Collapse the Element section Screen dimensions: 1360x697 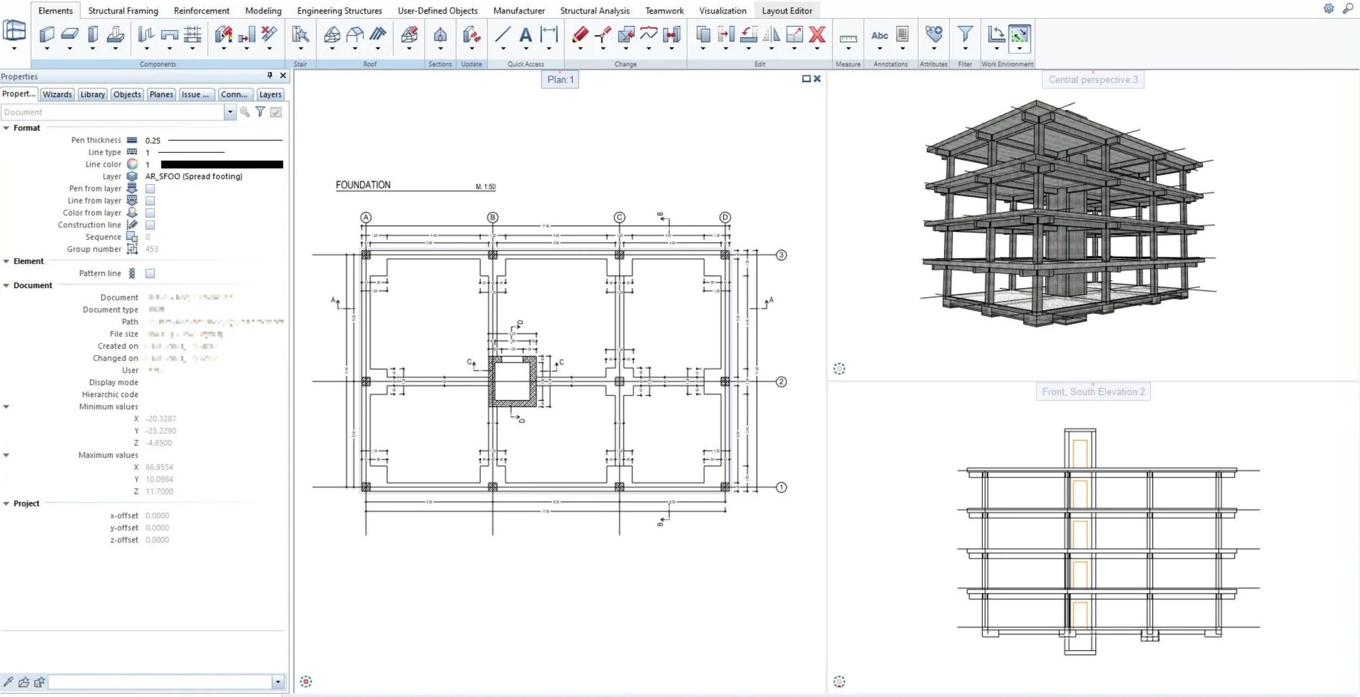(x=6, y=261)
